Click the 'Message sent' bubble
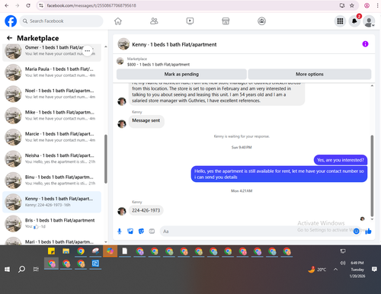Viewport: 381px width, 294px height. pyautogui.click(x=146, y=120)
